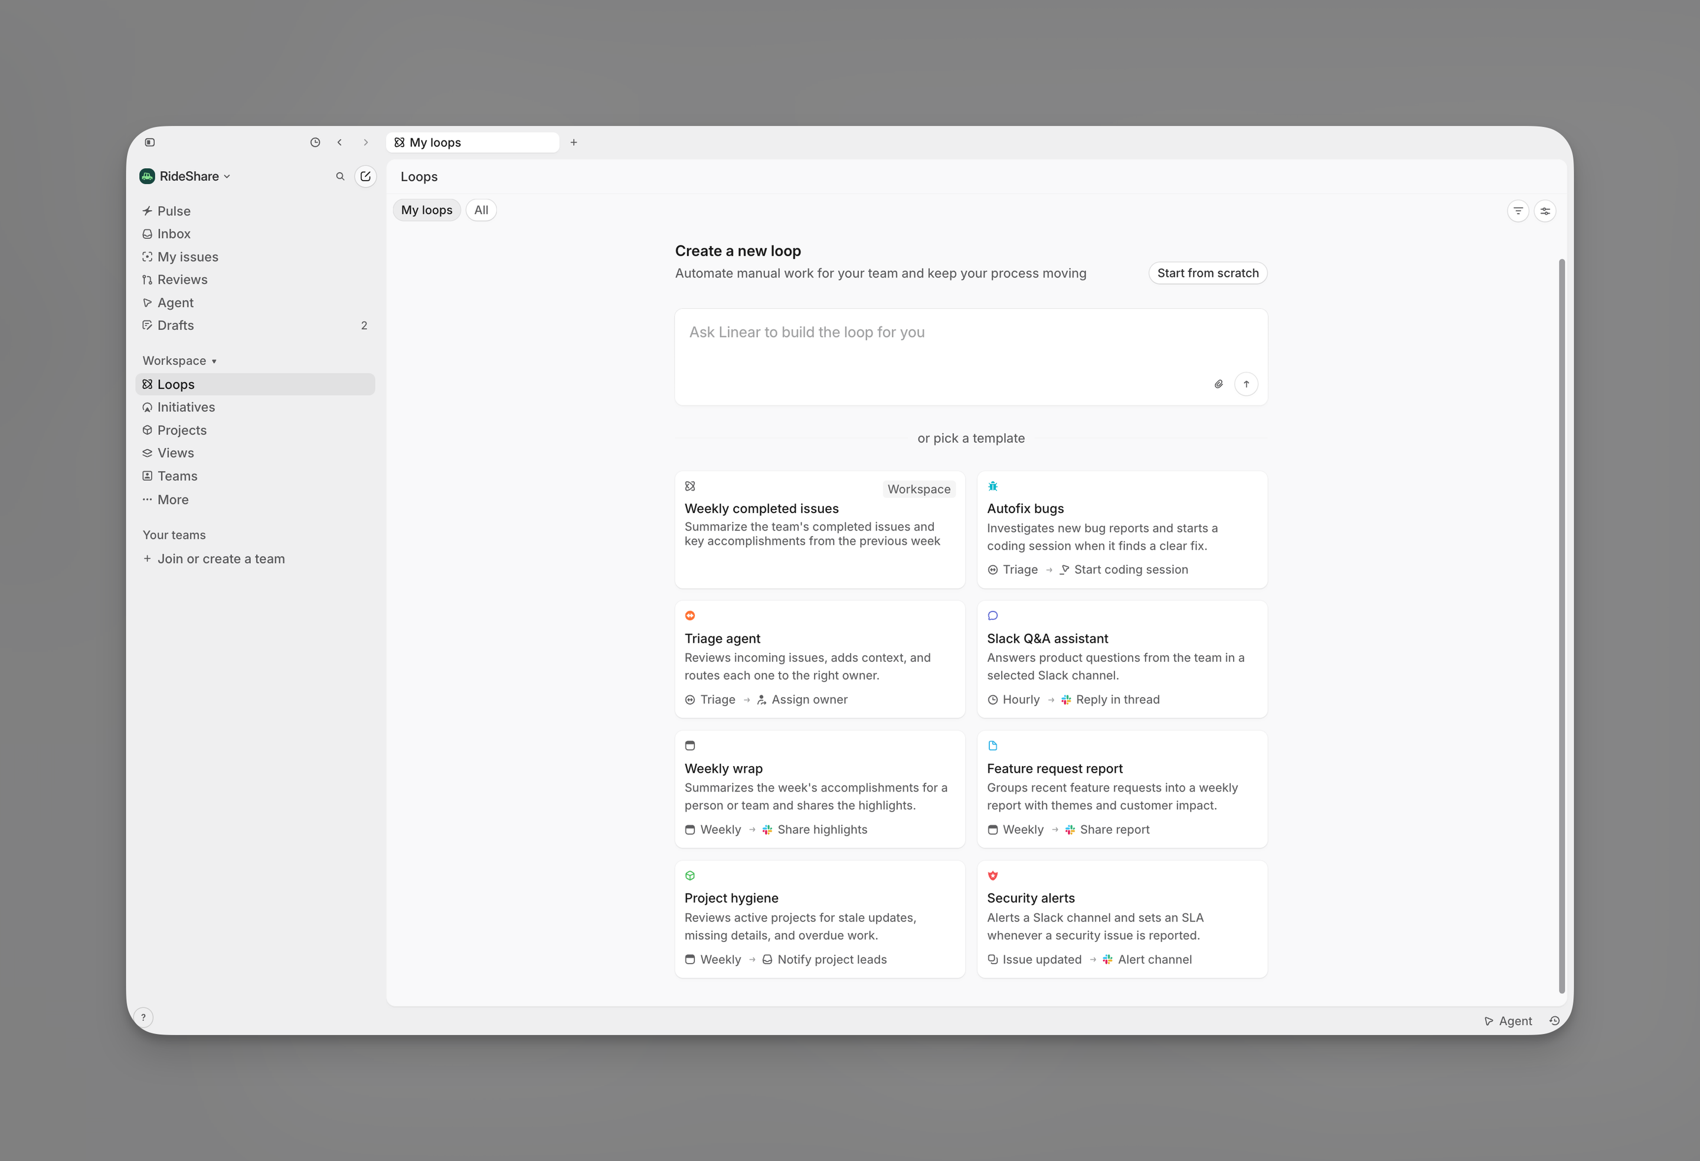Open Teams in the sidebar

point(255,476)
